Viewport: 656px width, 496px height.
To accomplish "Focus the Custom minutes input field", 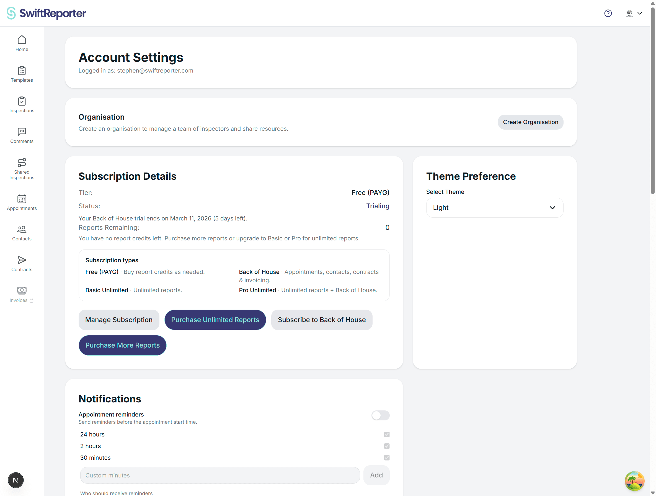I will (220, 475).
